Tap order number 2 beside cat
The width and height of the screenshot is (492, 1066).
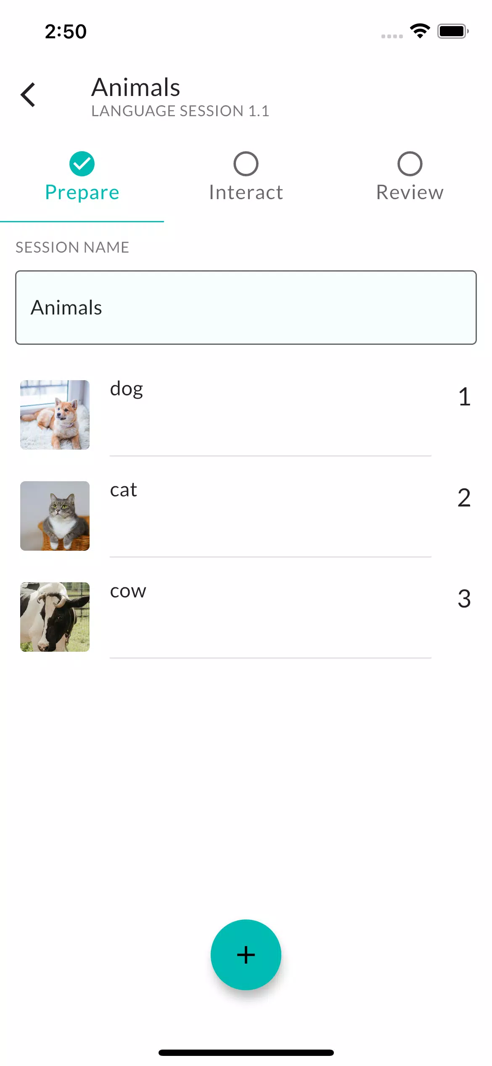pyautogui.click(x=464, y=498)
